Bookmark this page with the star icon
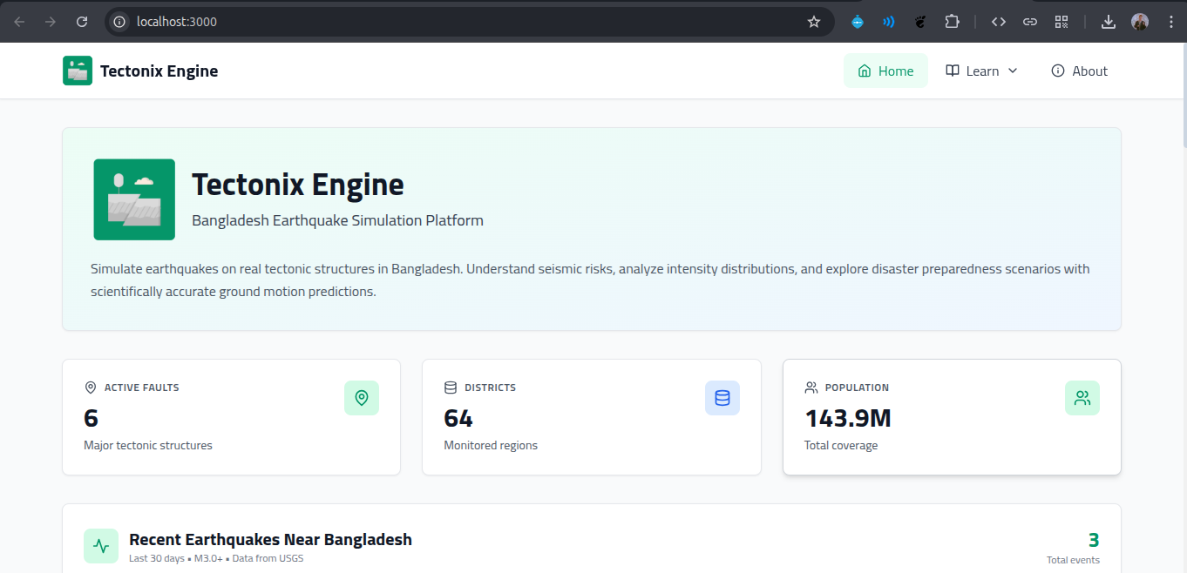 pyautogui.click(x=814, y=22)
